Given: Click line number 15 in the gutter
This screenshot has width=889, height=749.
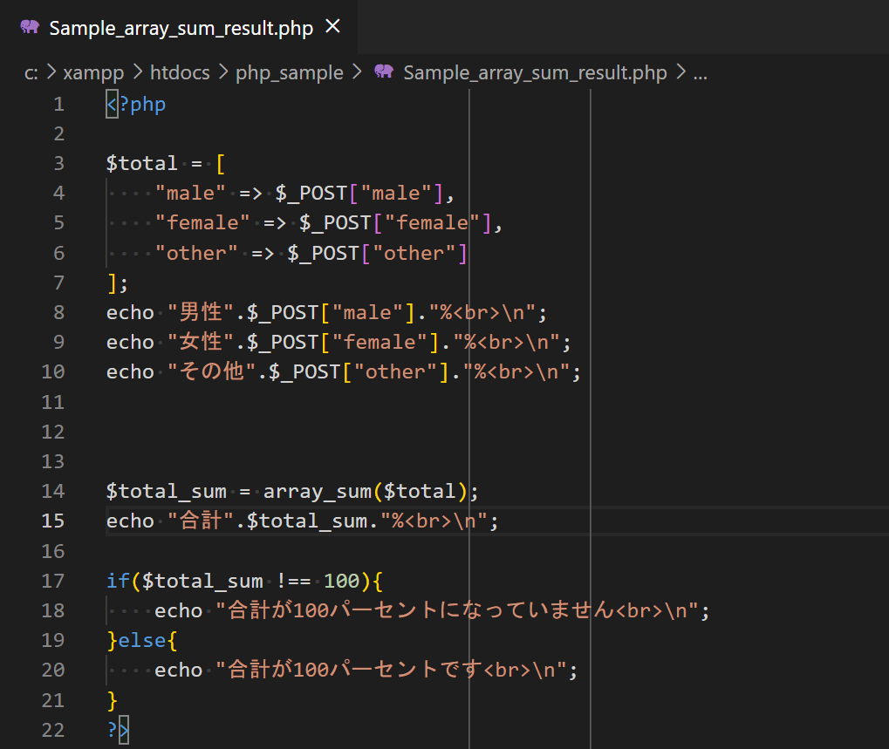Looking at the screenshot, I should click(53, 521).
